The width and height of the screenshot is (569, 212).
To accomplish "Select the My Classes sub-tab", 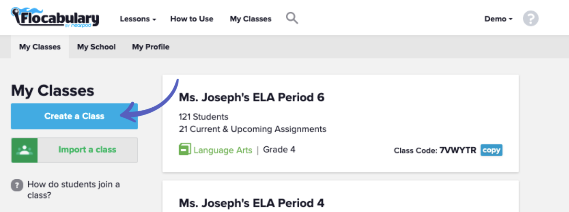I will point(40,47).
